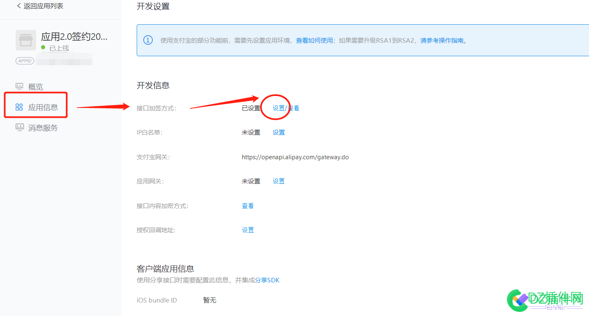This screenshot has width=589, height=316.
Task: Click the 应用信息 grid icon
Action: click(19, 107)
